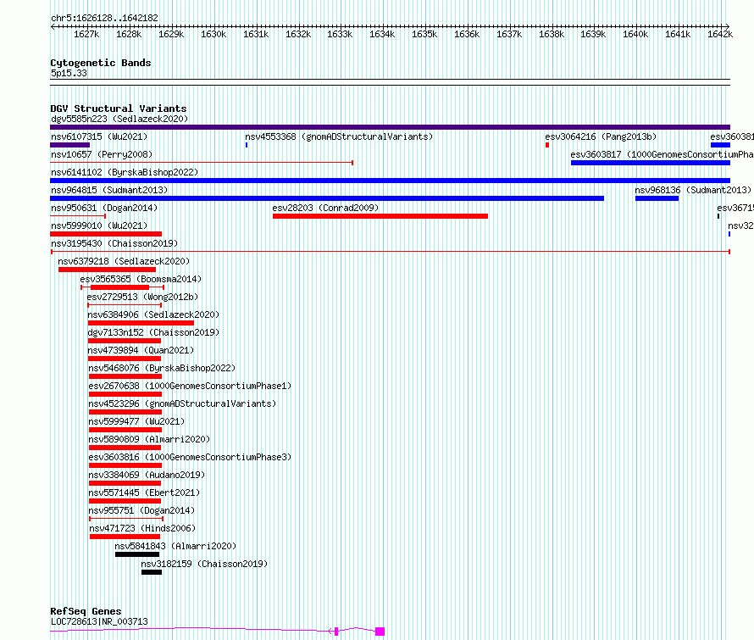Open the LOC728613|NR_003713 gene label
The height and width of the screenshot is (640, 754).
(99, 621)
